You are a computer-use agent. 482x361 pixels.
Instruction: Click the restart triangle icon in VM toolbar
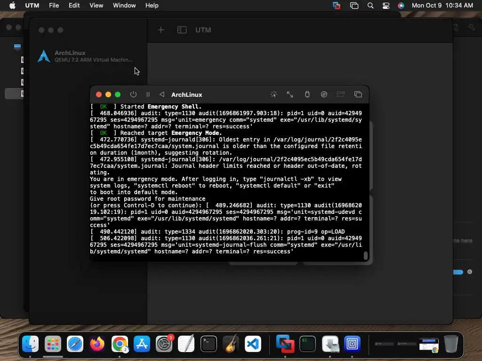162,94
